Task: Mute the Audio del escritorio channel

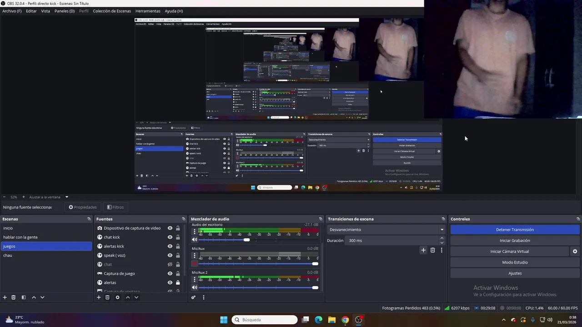Action: 195,239
